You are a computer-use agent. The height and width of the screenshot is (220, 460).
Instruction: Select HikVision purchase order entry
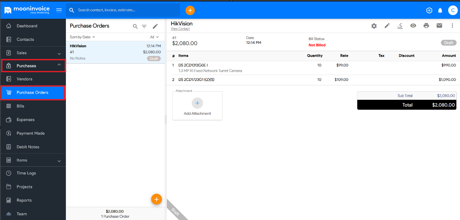point(115,52)
